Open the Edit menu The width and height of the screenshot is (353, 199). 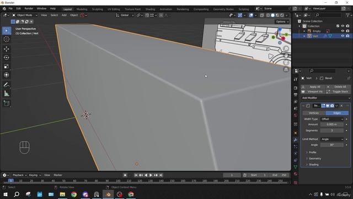(x=18, y=9)
